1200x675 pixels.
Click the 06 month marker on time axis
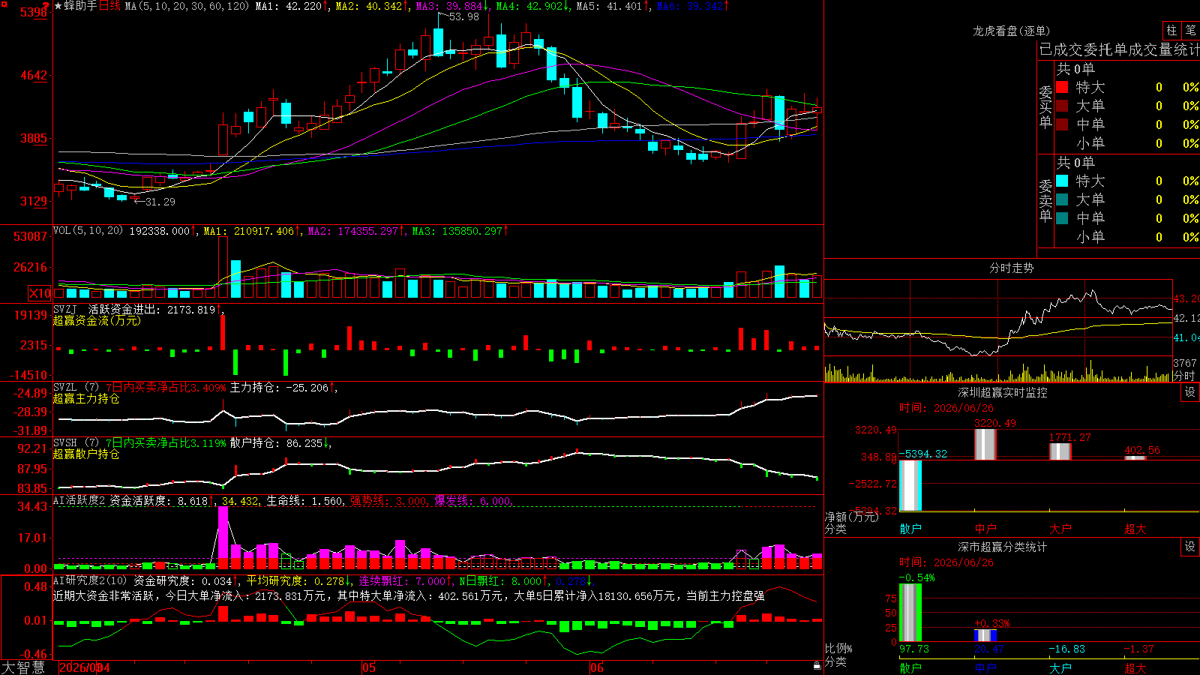click(596, 667)
